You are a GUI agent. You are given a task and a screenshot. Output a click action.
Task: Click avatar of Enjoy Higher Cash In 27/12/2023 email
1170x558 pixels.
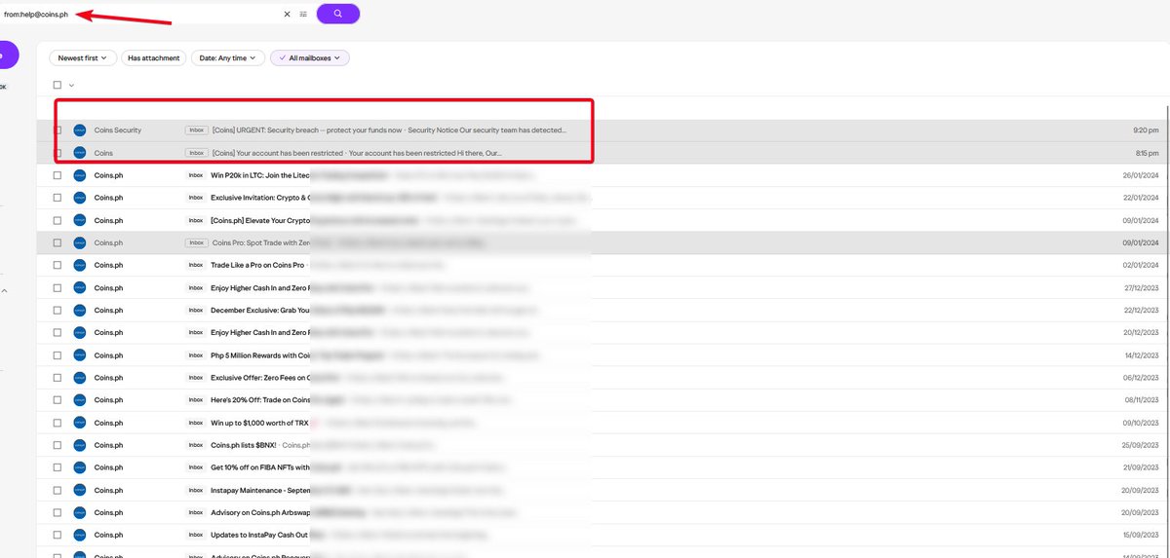pos(80,287)
